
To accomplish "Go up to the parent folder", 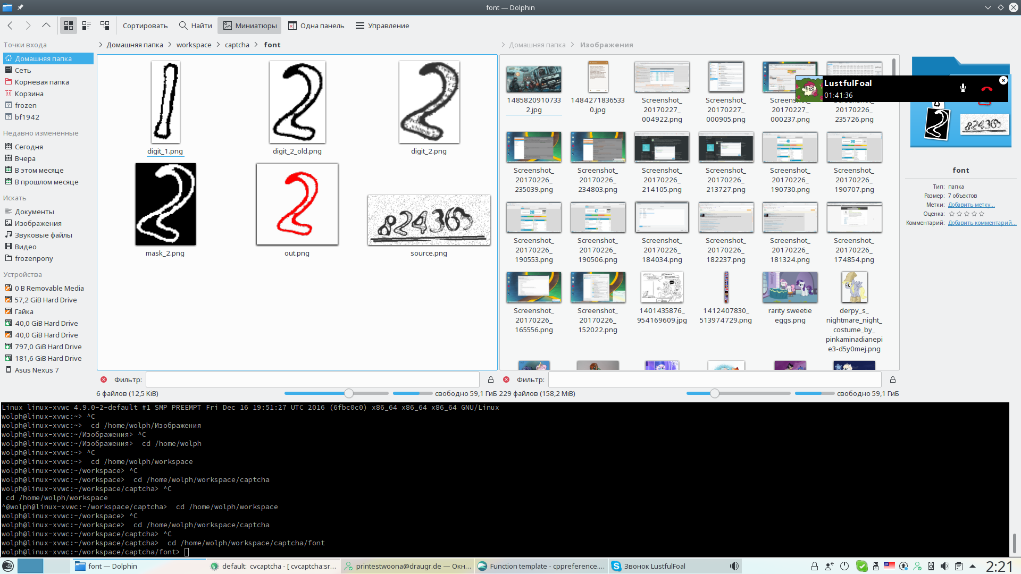I will click(46, 26).
